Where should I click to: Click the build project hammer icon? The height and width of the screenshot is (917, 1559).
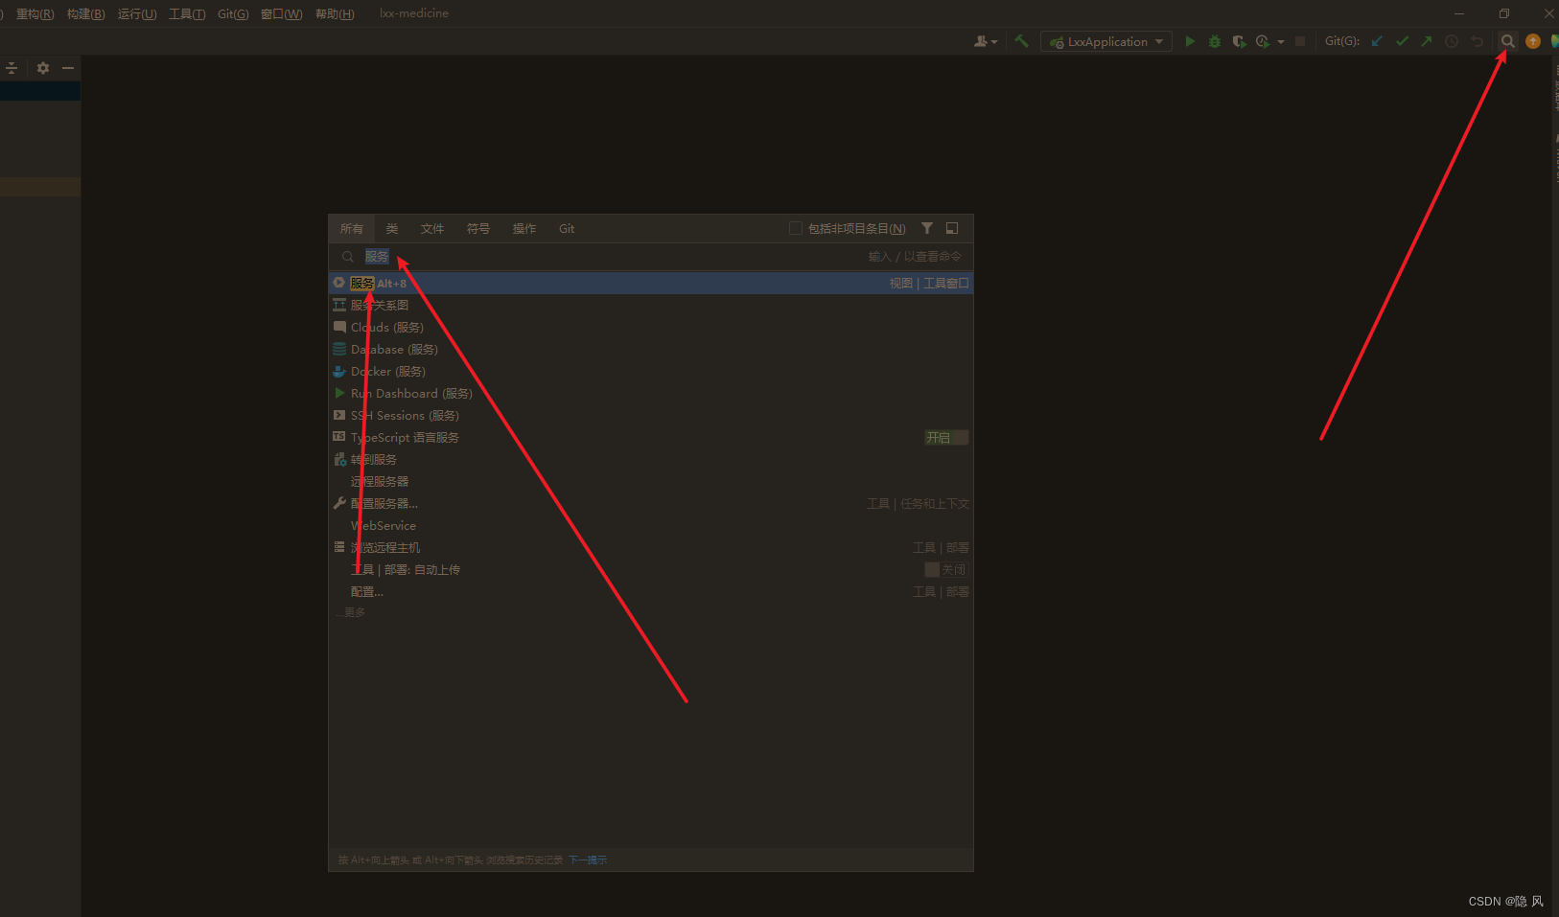1021,41
